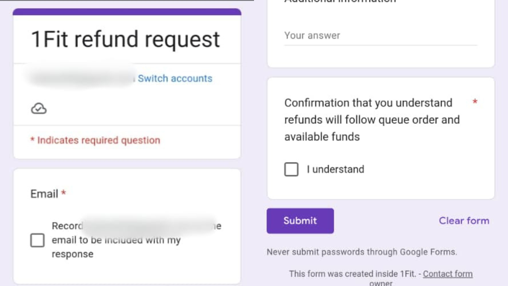The height and width of the screenshot is (286, 508).
Task: Open the "Contact form owner" link
Action: point(448,274)
